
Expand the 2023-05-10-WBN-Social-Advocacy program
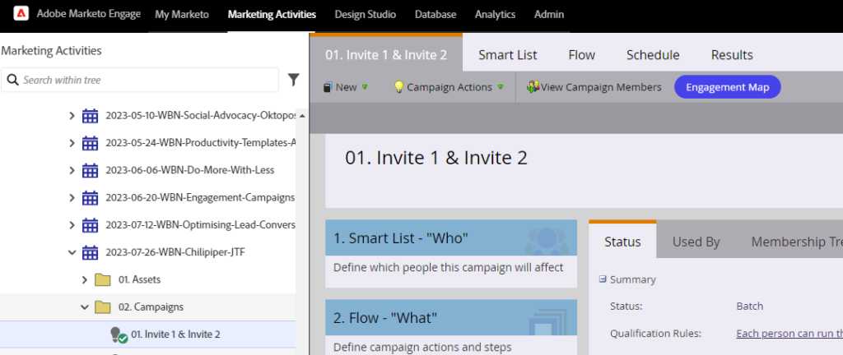coord(72,115)
